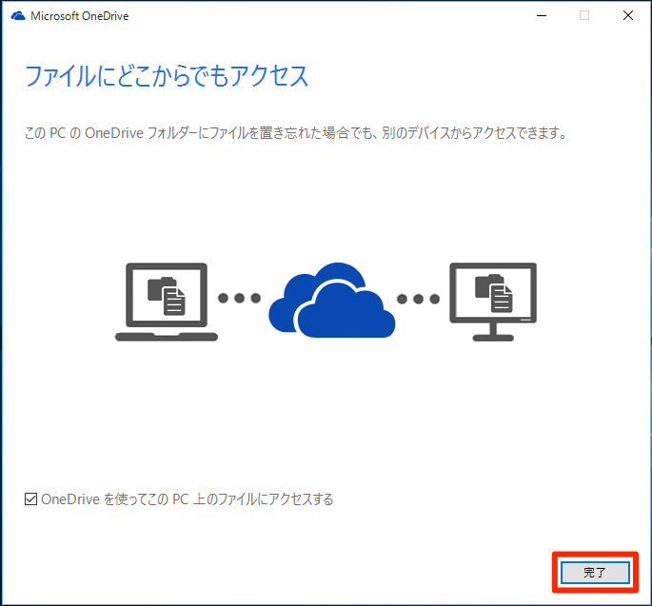Click the desktop monitor illustration icon
This screenshot has width=652, height=606.
point(493,302)
